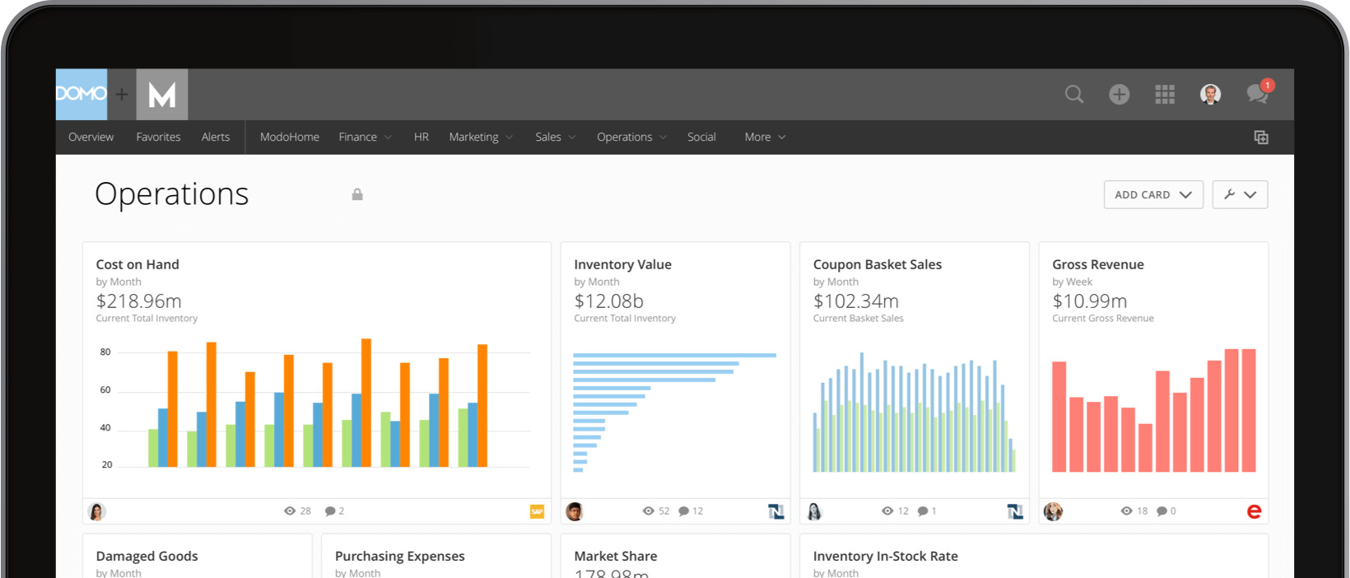
Task: Open the wrench page settings dropdown
Action: tap(1240, 195)
